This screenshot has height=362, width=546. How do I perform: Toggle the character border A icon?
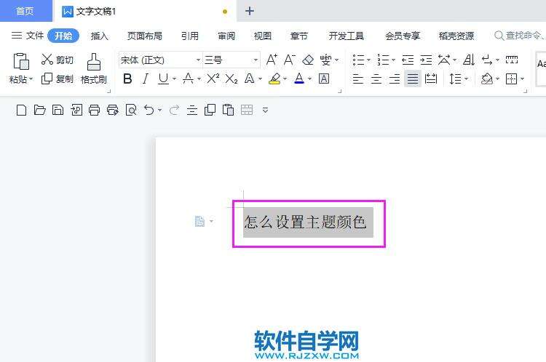(324, 79)
